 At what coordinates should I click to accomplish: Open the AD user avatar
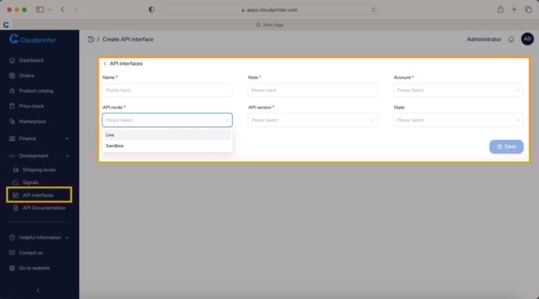coord(527,39)
